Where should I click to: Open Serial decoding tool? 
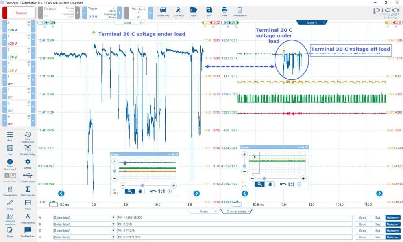tap(28, 150)
